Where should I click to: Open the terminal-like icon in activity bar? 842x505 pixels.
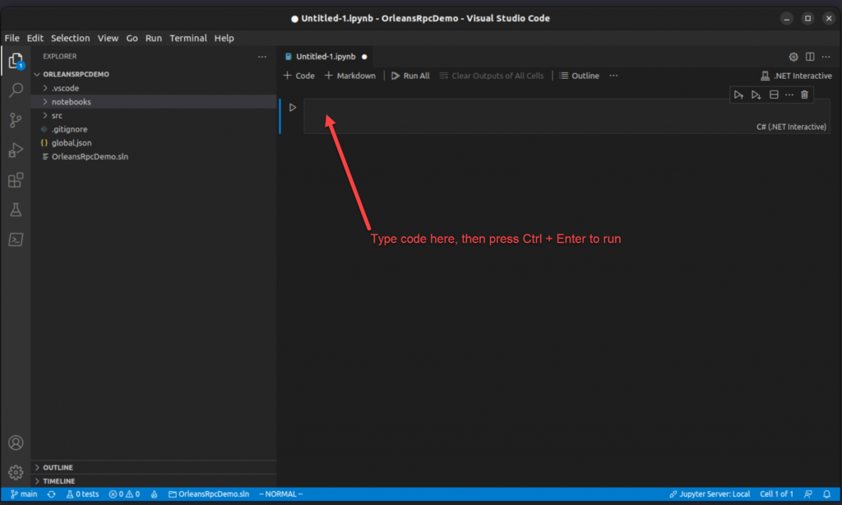[x=16, y=239]
